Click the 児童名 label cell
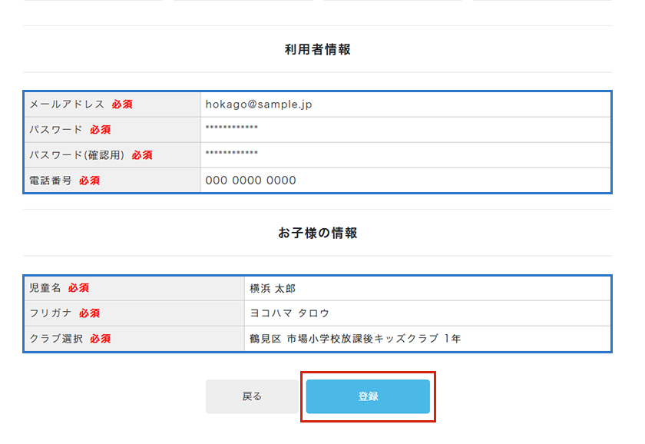Image resolution: width=645 pixels, height=444 pixels. pos(134,288)
